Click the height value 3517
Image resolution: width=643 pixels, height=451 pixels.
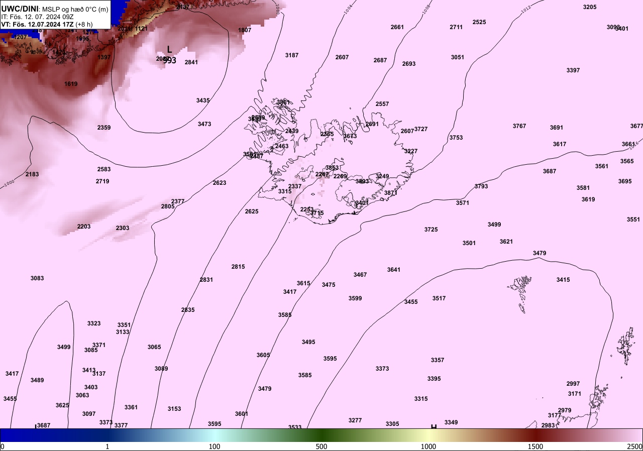coord(439,298)
